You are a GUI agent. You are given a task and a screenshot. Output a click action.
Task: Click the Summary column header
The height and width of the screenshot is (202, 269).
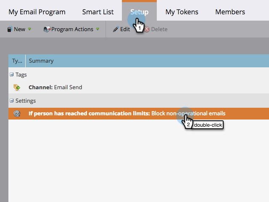pos(41,61)
